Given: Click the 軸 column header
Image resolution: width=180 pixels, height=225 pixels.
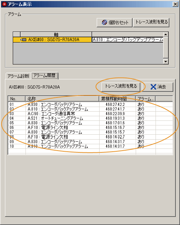Looking at the screenshot, I should click(56, 34).
